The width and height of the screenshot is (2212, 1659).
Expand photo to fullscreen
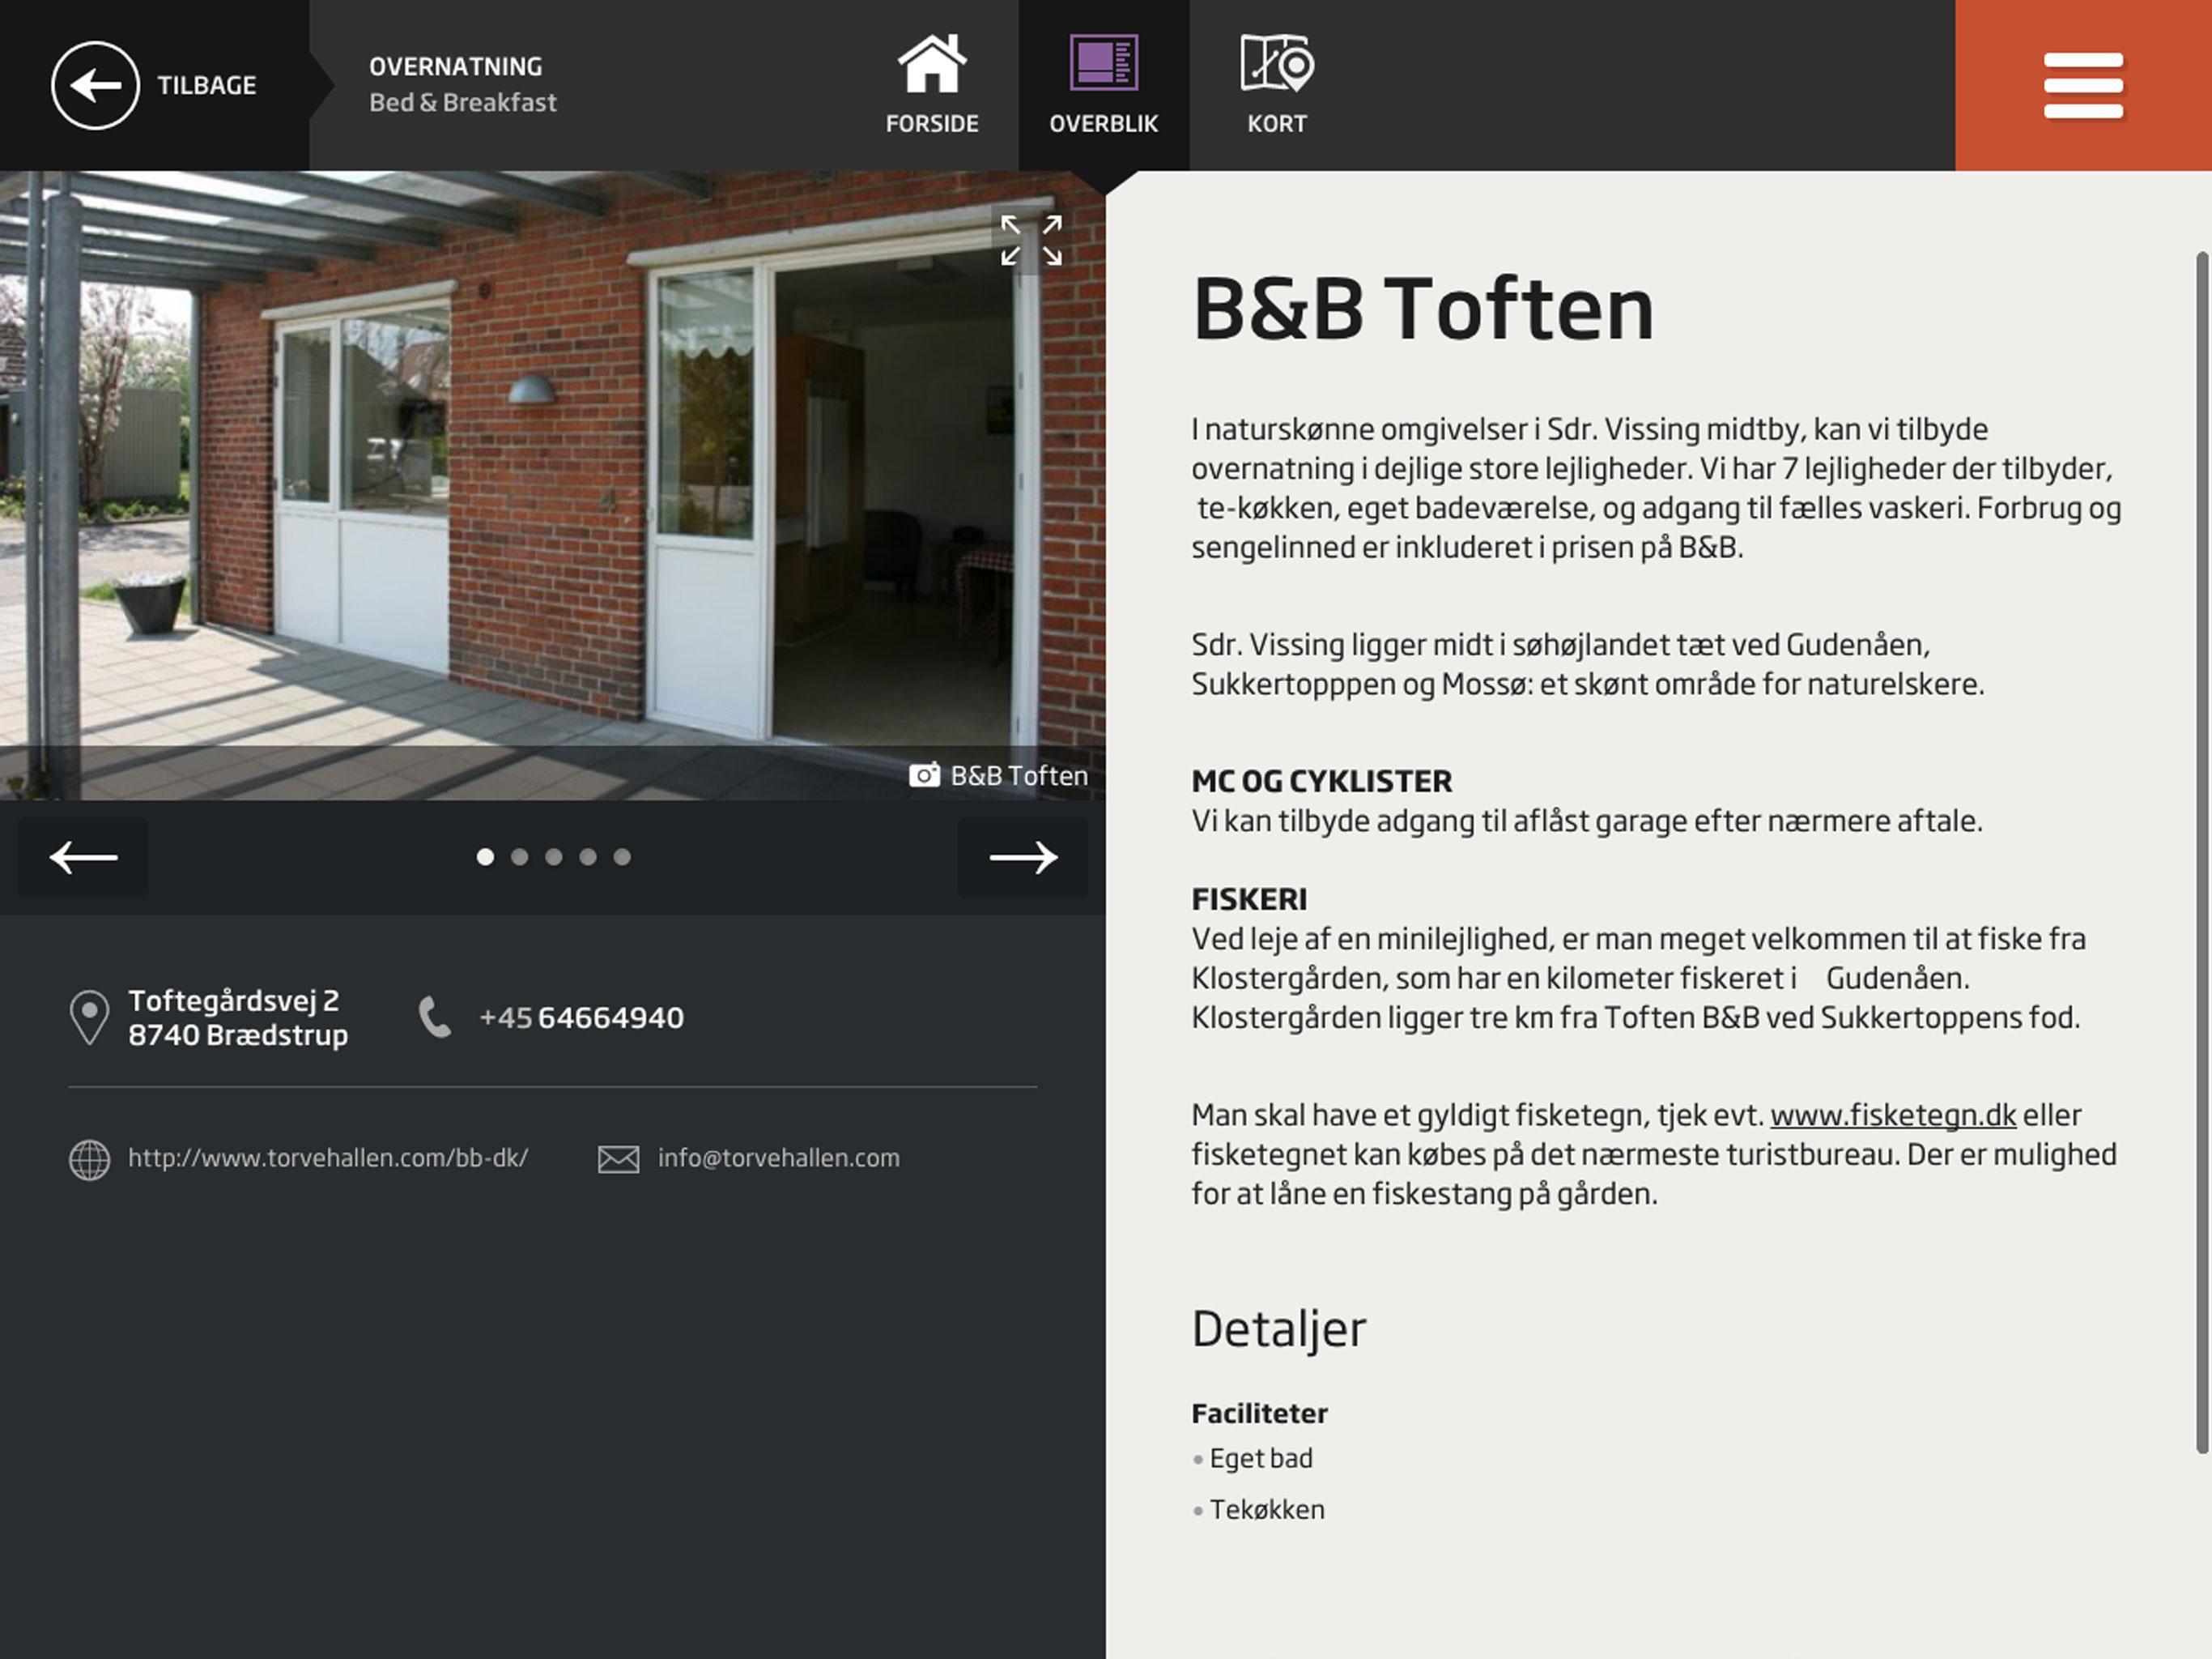[1031, 240]
